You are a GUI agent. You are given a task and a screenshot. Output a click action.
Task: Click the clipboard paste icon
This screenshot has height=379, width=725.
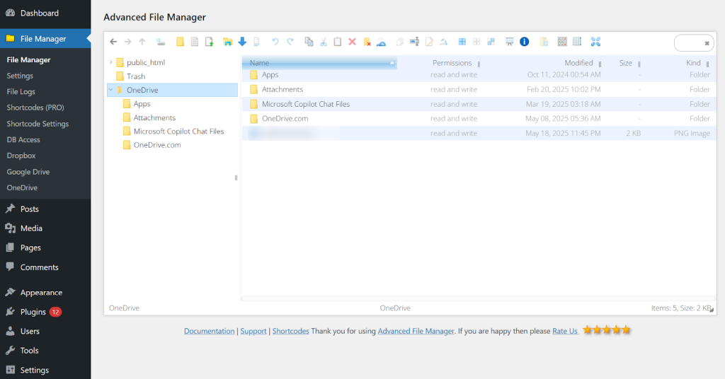pyautogui.click(x=338, y=42)
